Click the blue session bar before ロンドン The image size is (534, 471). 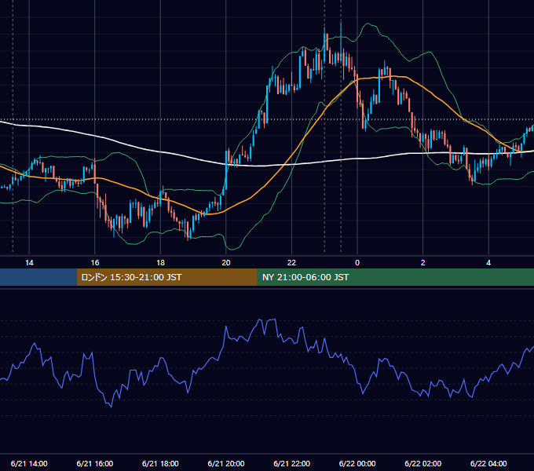38,277
